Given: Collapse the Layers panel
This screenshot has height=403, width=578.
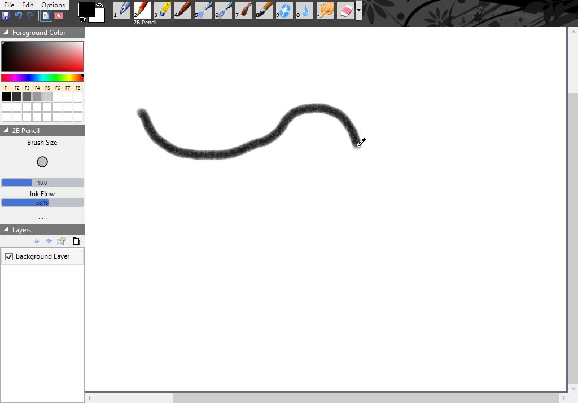Looking at the screenshot, I should click(x=5, y=229).
